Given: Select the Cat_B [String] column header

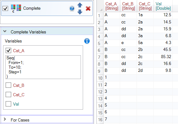Looking at the screenshot, I should [x=129, y=6].
